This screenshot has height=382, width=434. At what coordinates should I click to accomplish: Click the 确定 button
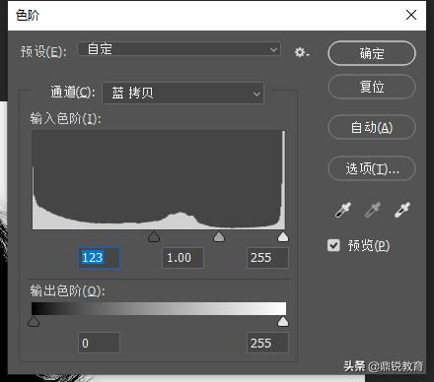point(372,53)
